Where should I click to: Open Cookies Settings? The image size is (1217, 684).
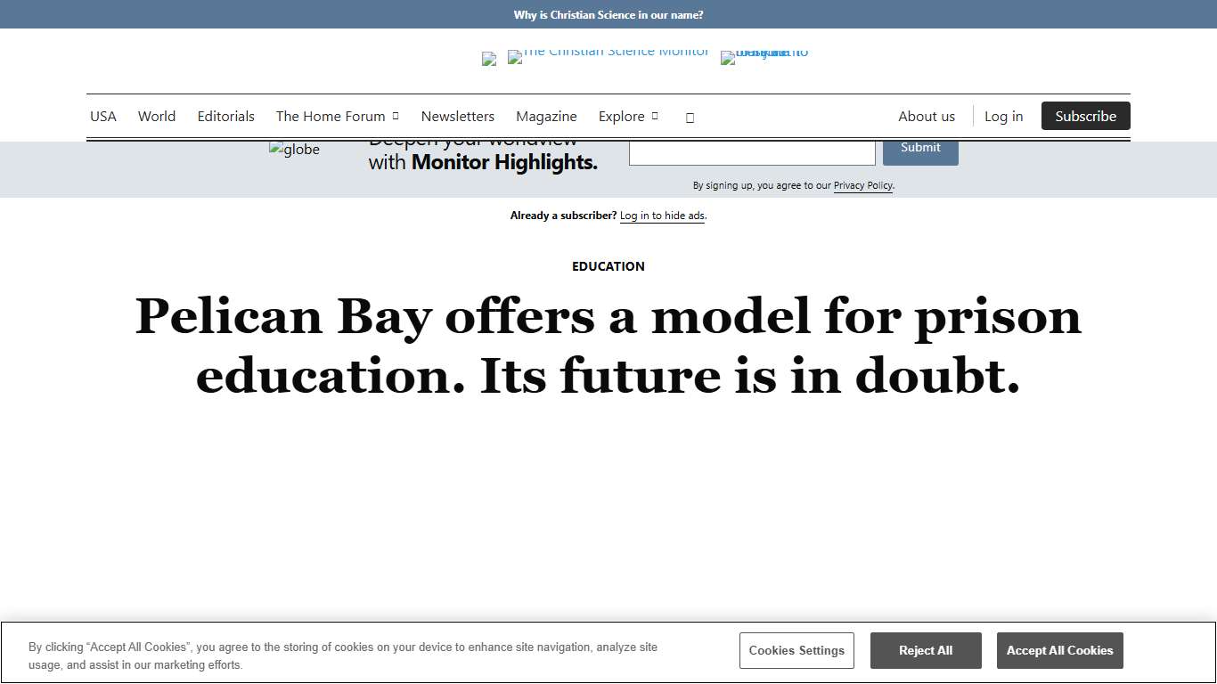point(796,650)
